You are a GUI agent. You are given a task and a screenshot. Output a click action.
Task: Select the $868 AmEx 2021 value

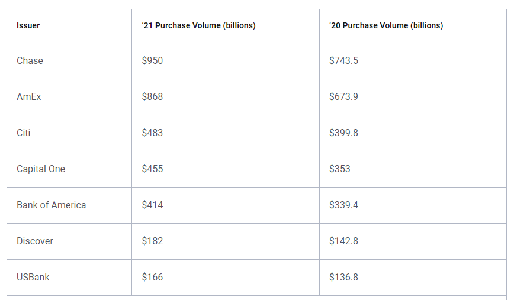(x=152, y=96)
